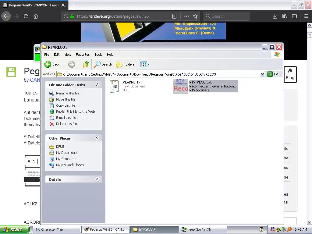Screen dimensions: 312x234
Task: Open the Views dropdown in Explorer toolbar
Action: coord(145,64)
